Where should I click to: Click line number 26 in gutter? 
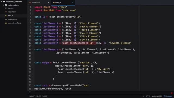pos(30,89)
